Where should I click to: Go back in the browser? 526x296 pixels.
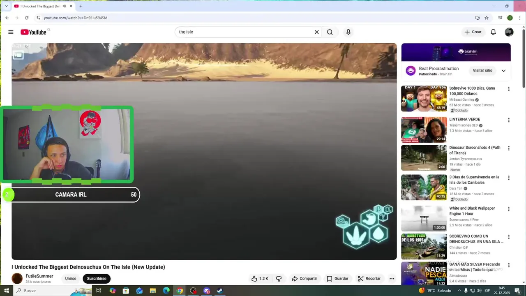(7, 18)
